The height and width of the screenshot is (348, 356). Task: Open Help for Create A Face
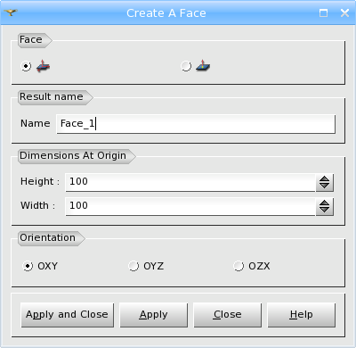(302, 315)
